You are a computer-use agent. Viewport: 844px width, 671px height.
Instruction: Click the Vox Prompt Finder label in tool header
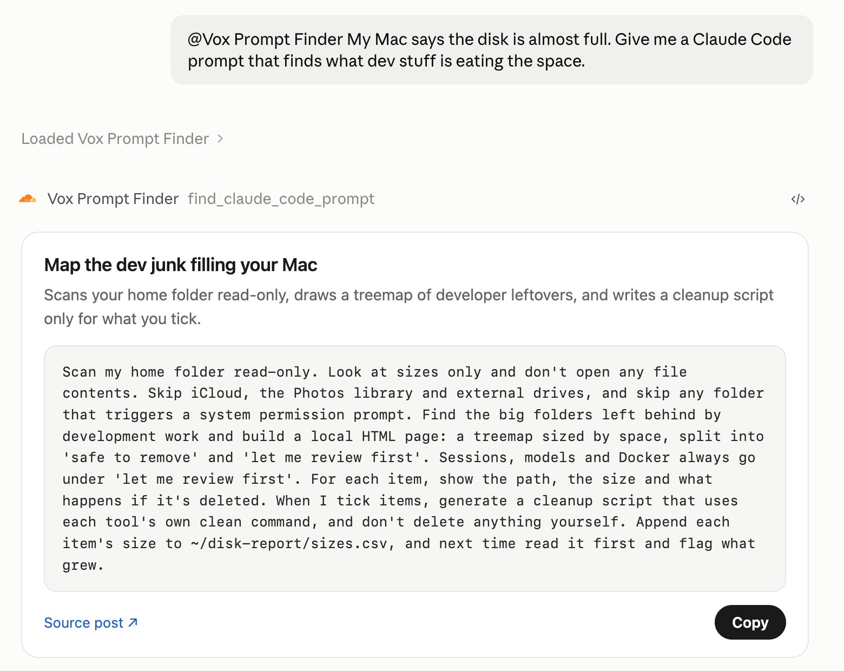(x=113, y=199)
